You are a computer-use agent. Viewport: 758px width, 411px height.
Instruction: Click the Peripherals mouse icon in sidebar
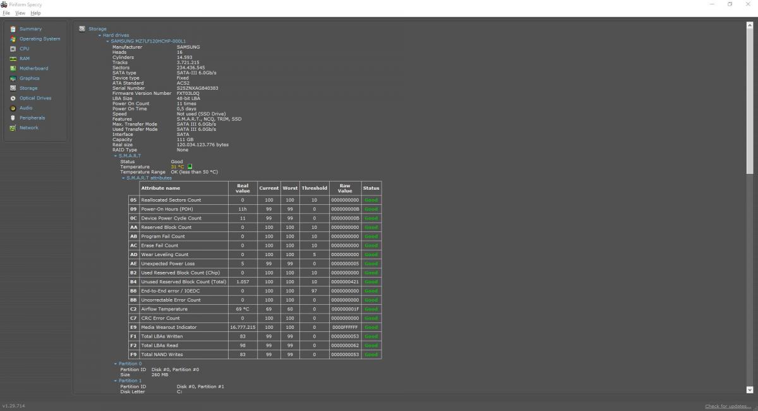pyautogui.click(x=13, y=118)
